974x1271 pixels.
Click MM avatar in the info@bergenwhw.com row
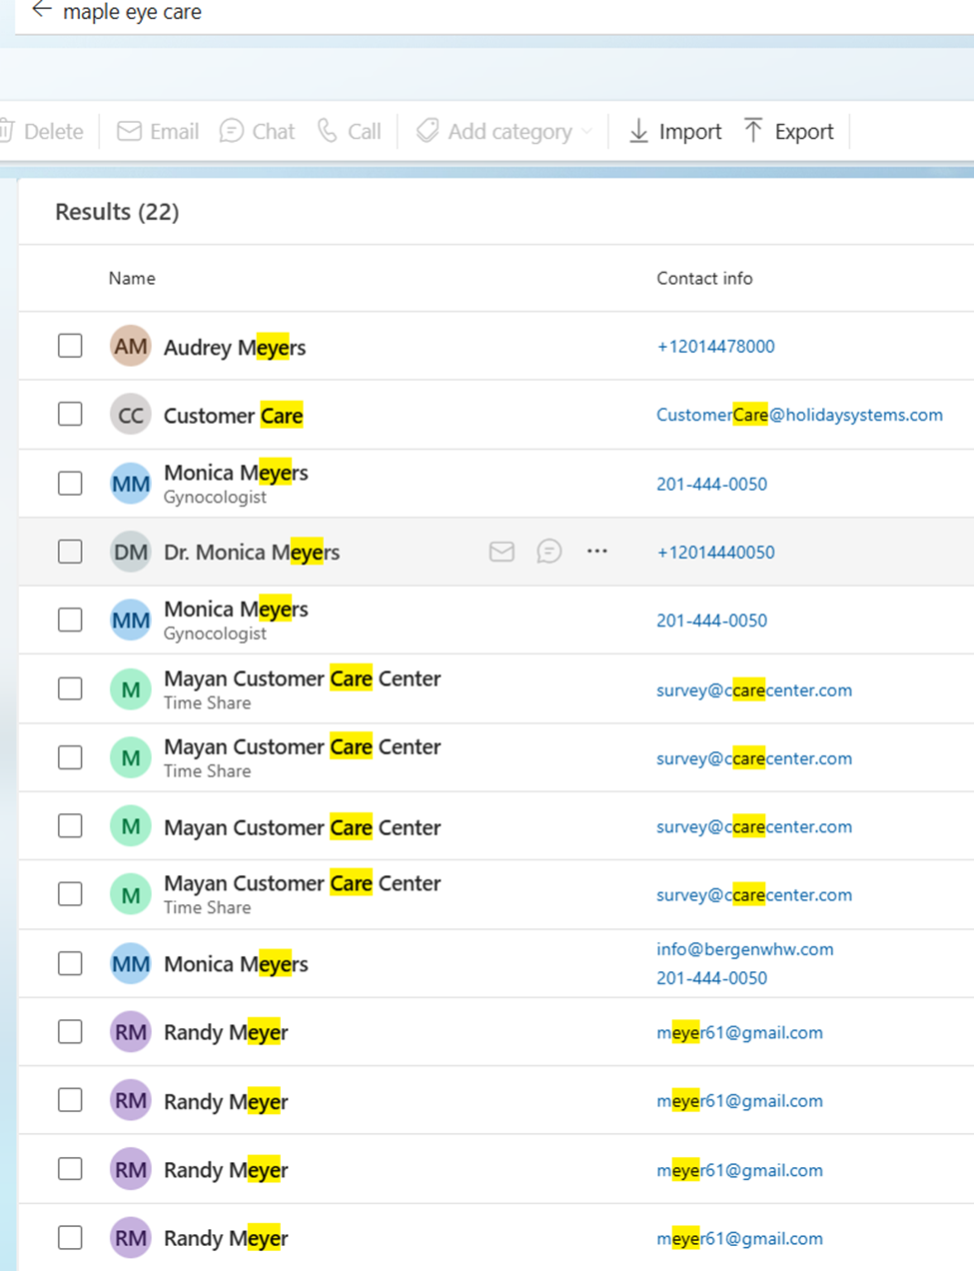pyautogui.click(x=131, y=963)
